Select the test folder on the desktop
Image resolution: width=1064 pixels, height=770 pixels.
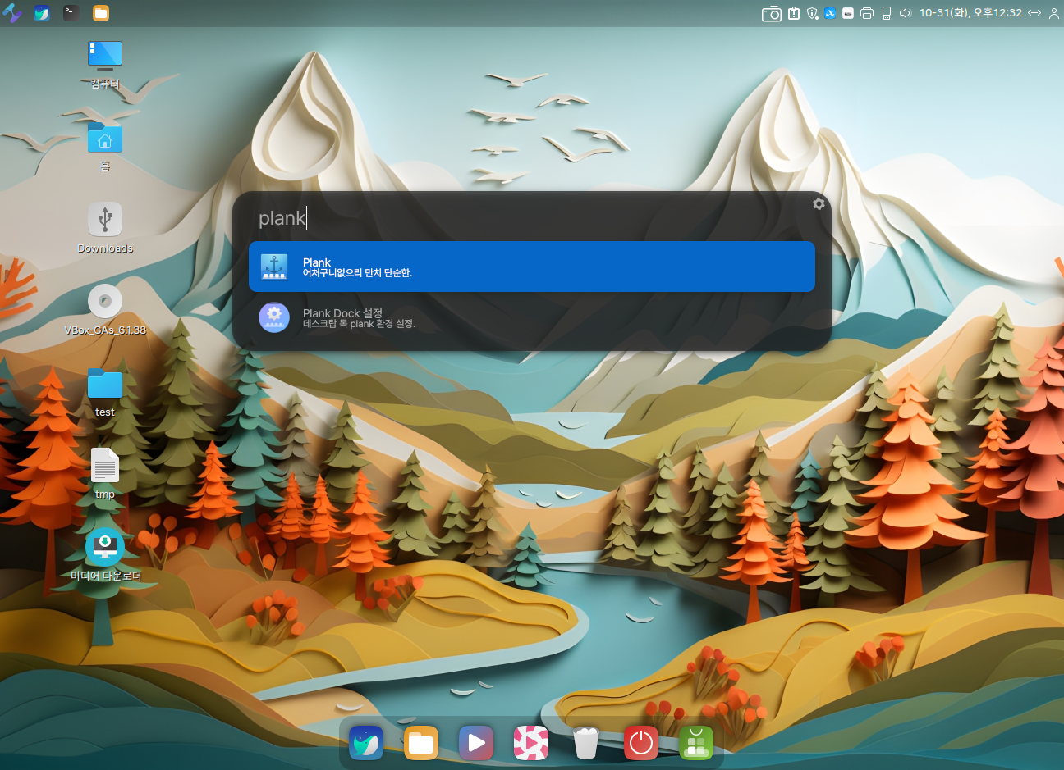[x=105, y=384]
